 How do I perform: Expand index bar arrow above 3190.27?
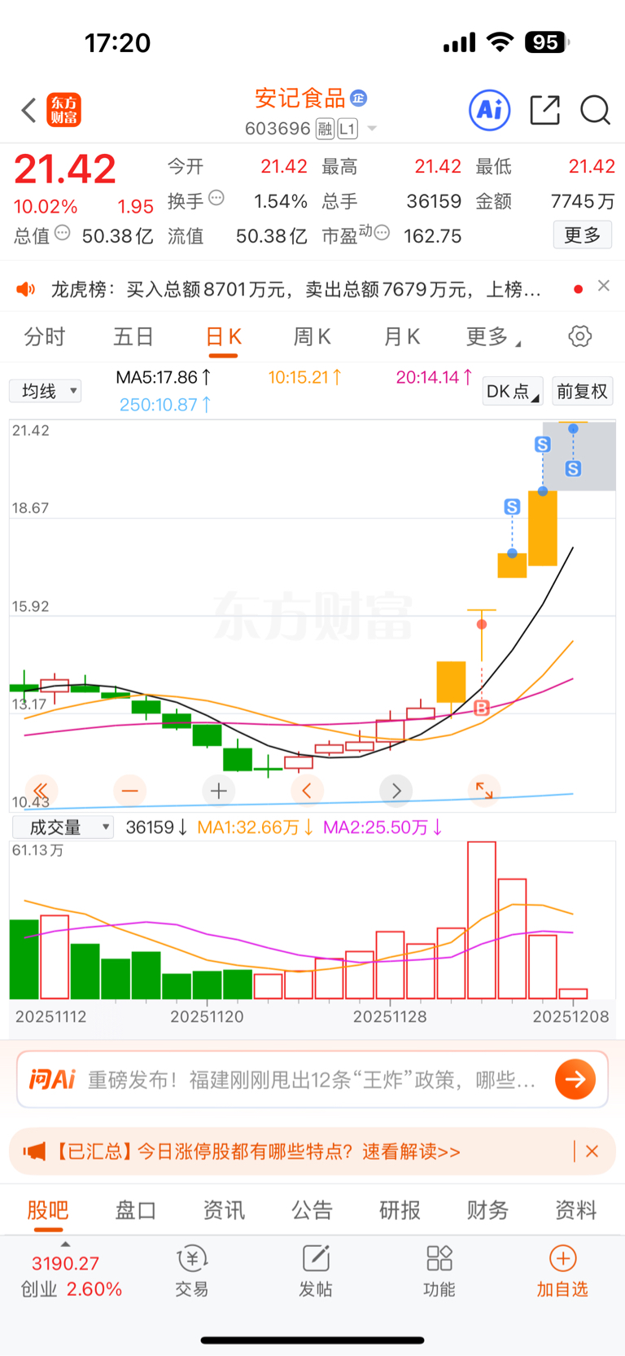[x=65, y=1244]
